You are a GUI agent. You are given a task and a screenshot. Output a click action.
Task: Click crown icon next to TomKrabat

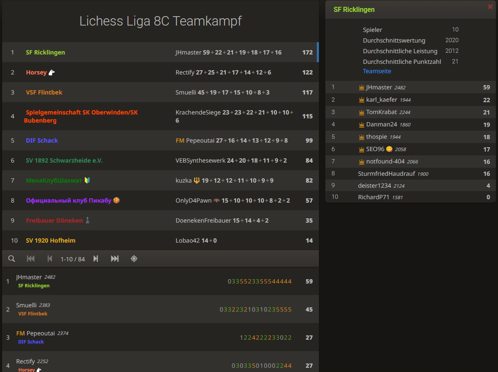pyautogui.click(x=362, y=112)
